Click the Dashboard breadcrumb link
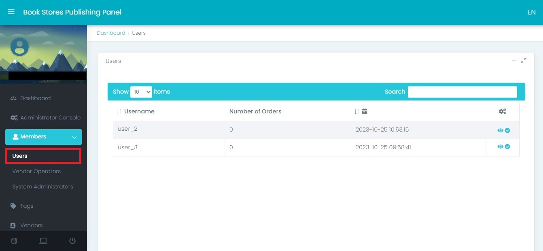This screenshot has height=251, width=543. pyautogui.click(x=111, y=33)
